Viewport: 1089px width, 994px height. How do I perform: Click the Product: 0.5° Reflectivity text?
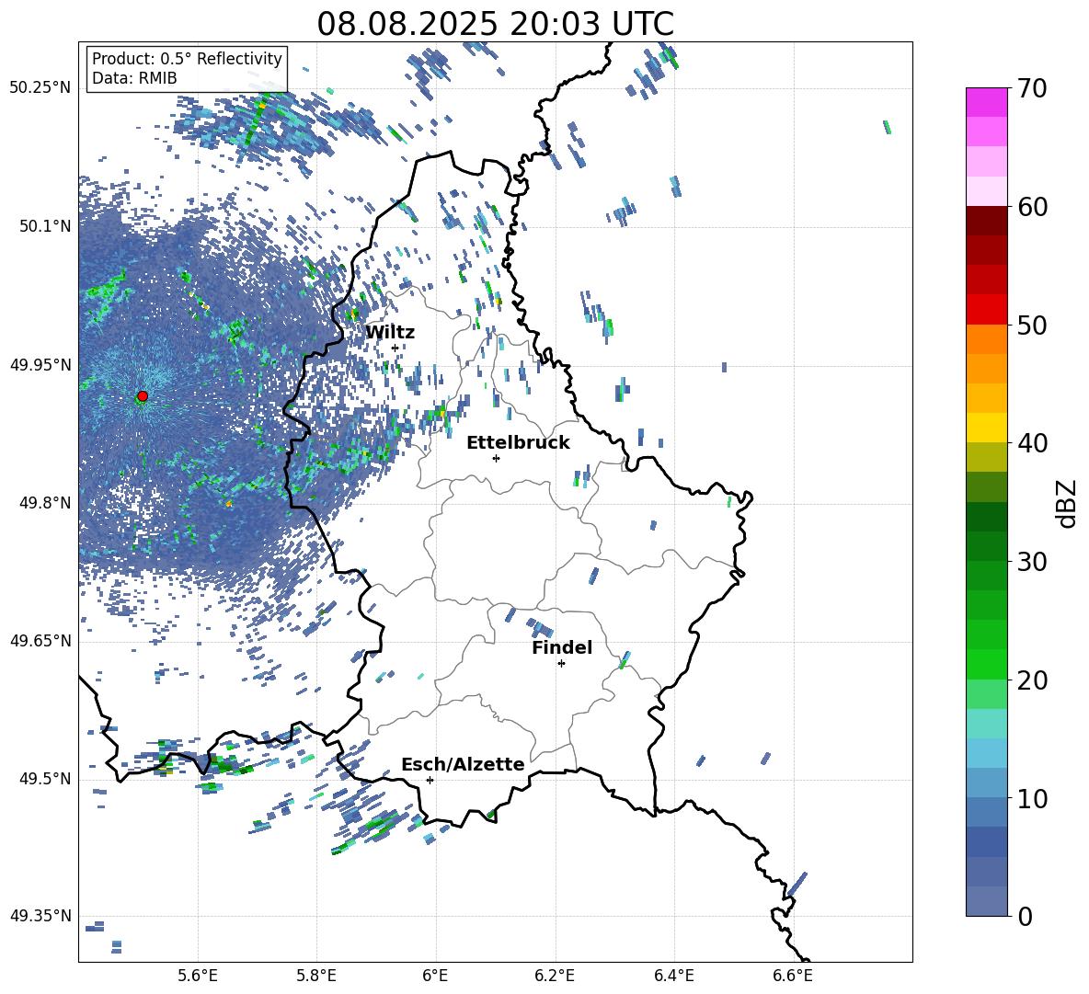[x=187, y=59]
